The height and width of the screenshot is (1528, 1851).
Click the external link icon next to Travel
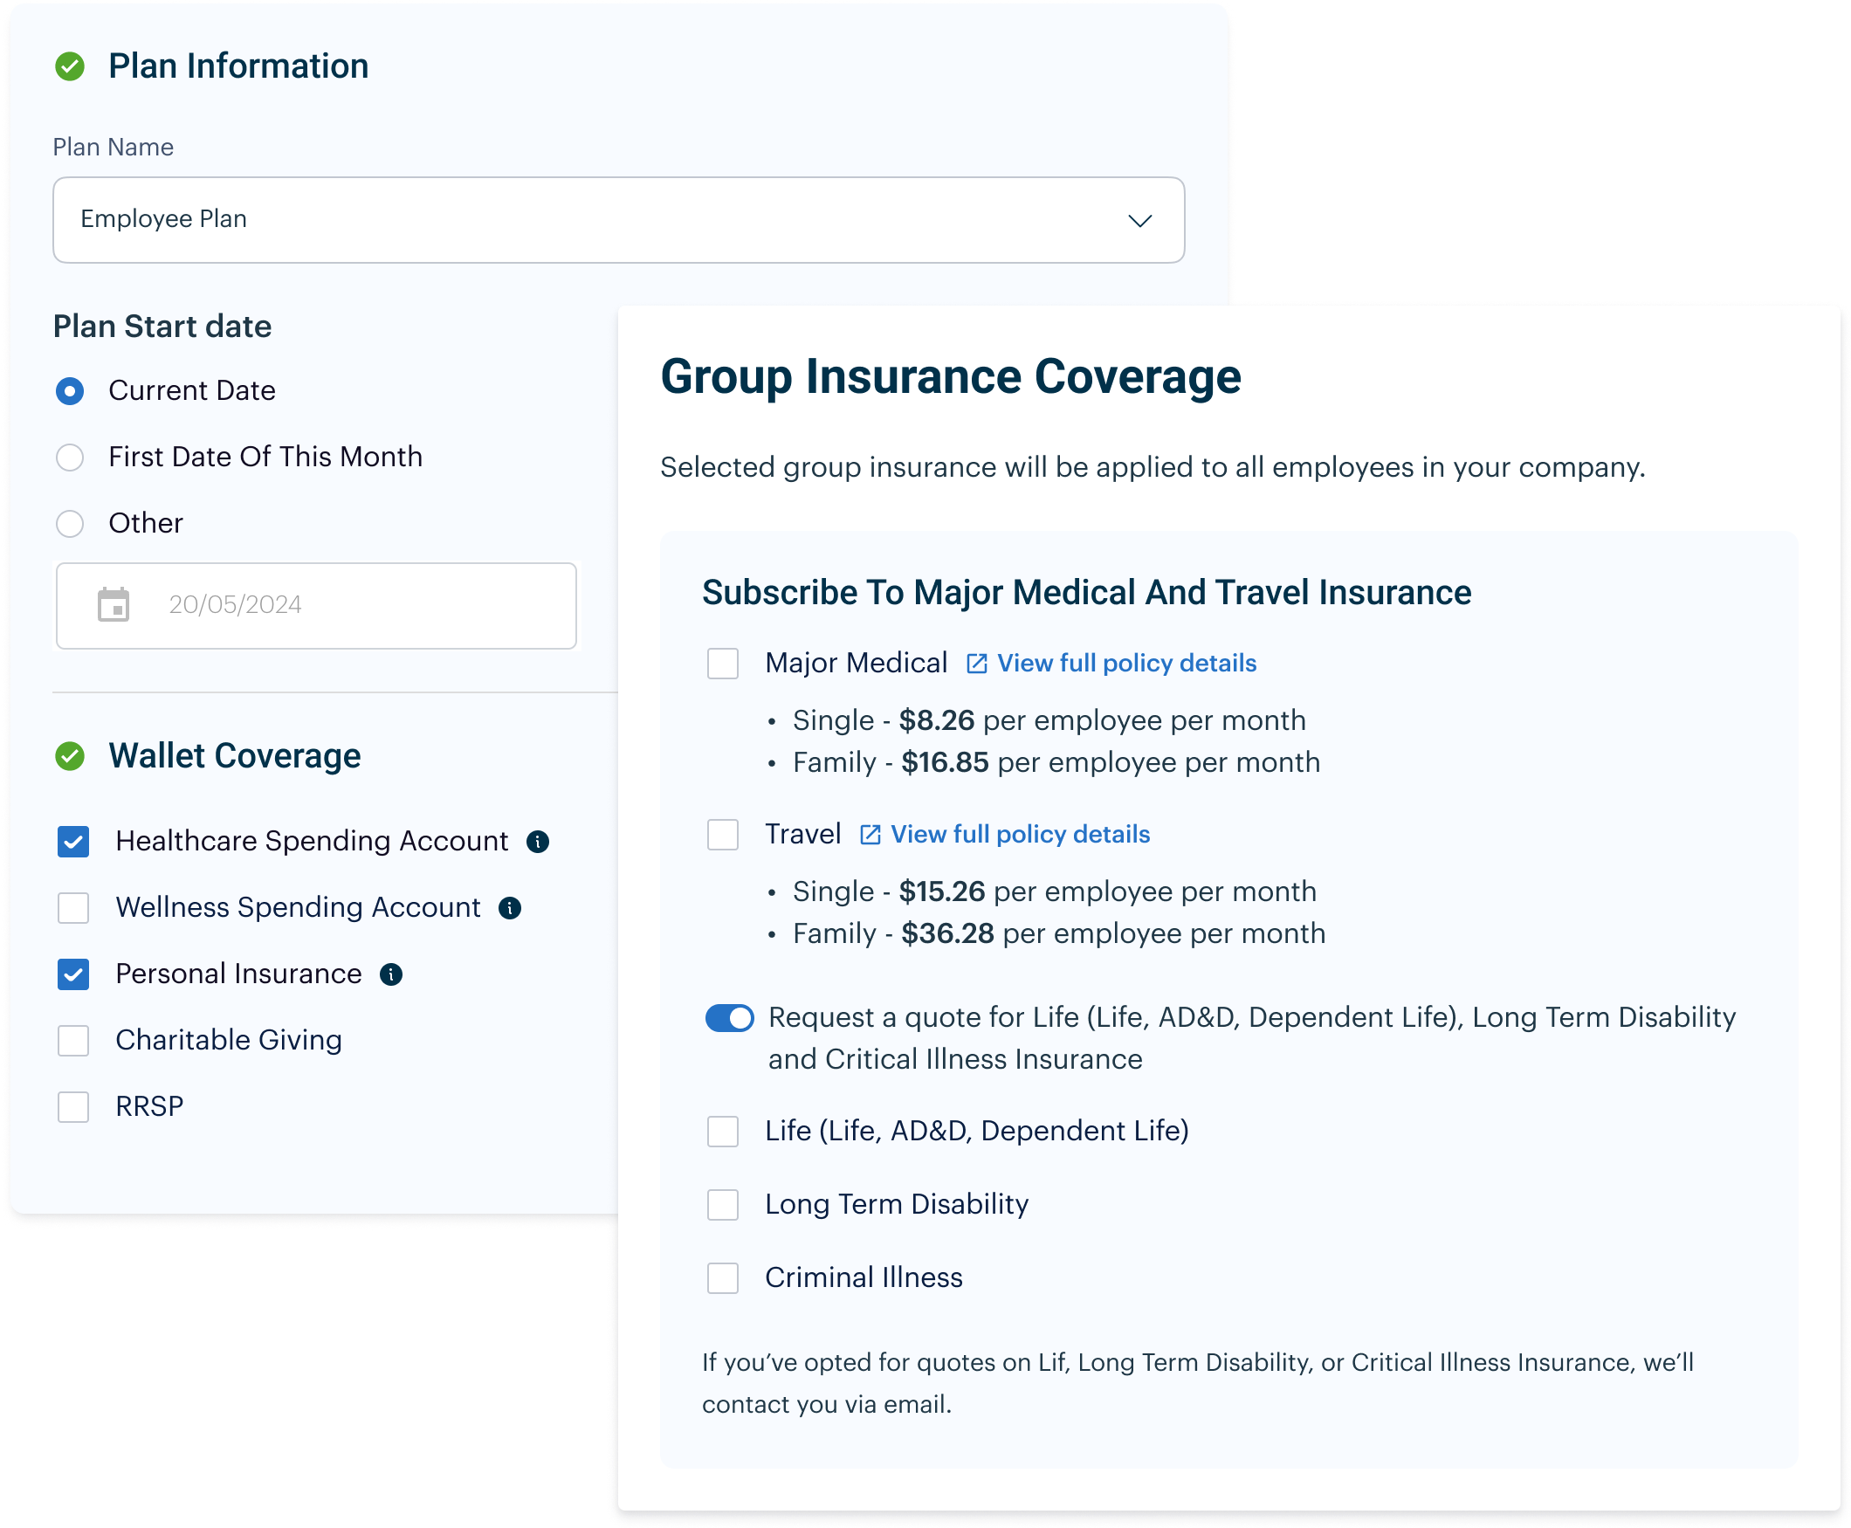(870, 835)
